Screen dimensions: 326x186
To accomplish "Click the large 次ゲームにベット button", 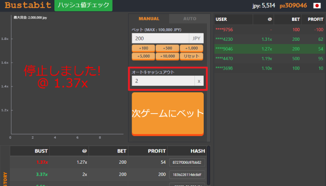I will click(167, 114).
